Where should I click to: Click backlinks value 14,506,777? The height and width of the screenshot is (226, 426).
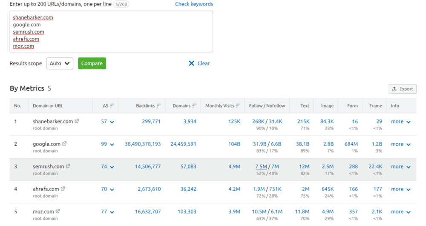click(148, 167)
